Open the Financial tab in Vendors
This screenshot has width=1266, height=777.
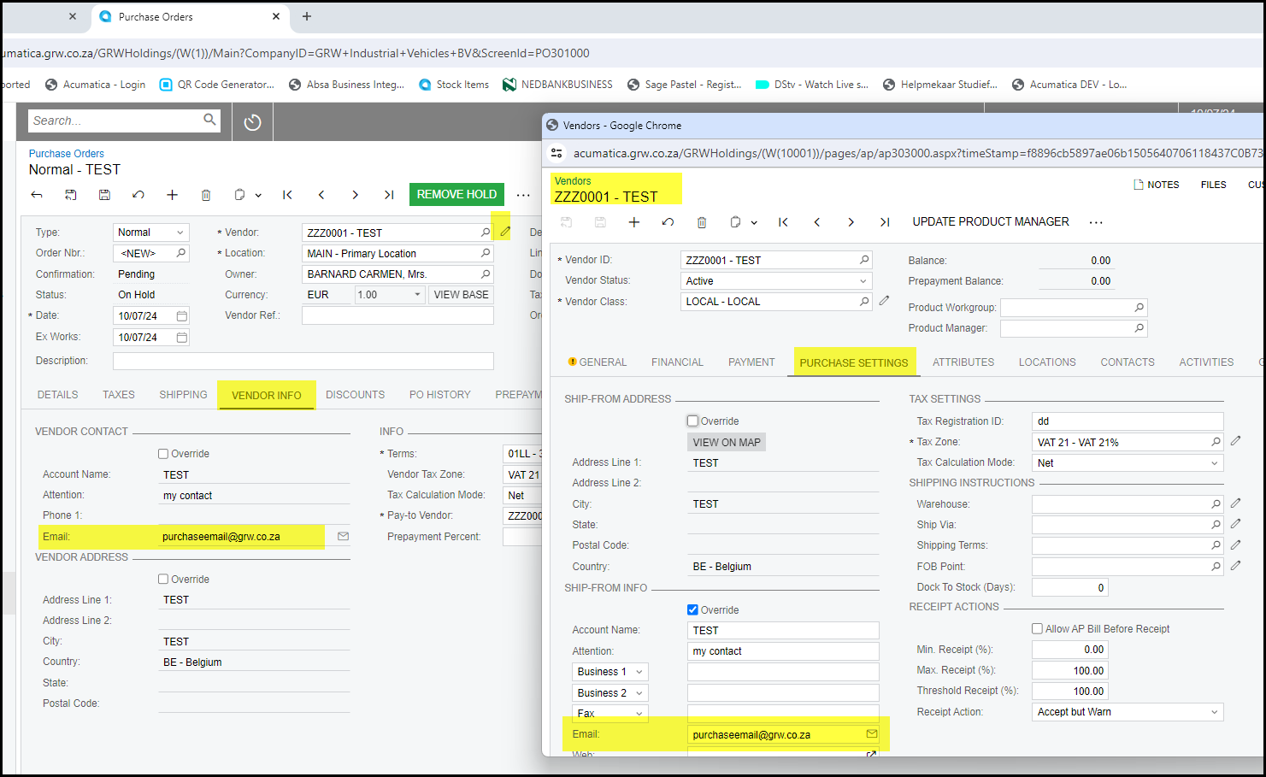[677, 362]
